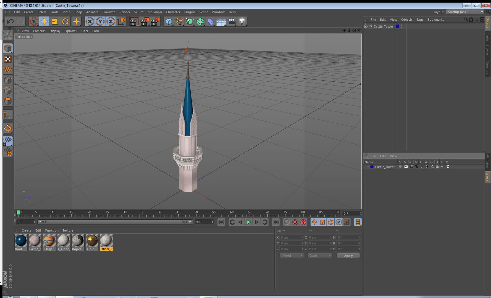Activate the Scale tool
This screenshot has width=491, height=298.
click(55, 21)
